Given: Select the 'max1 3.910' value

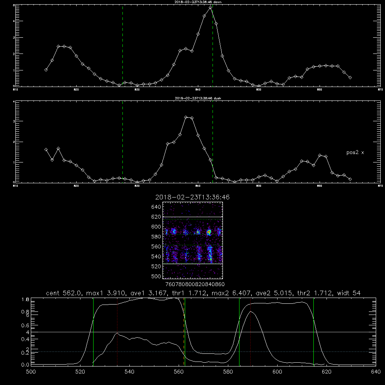Looking at the screenshot, I should pyautogui.click(x=106, y=293).
